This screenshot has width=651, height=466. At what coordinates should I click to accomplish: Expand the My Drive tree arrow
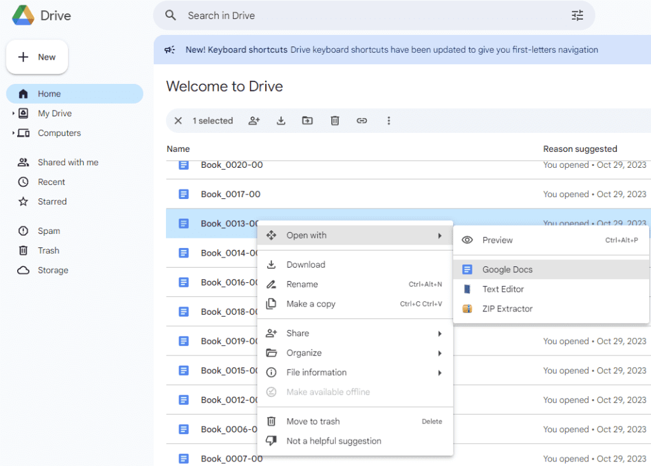pos(13,113)
